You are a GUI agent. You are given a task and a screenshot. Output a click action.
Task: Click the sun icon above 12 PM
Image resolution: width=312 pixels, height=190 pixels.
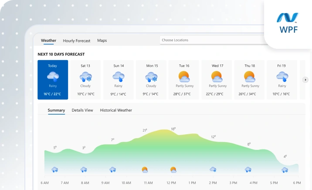pos(173,170)
